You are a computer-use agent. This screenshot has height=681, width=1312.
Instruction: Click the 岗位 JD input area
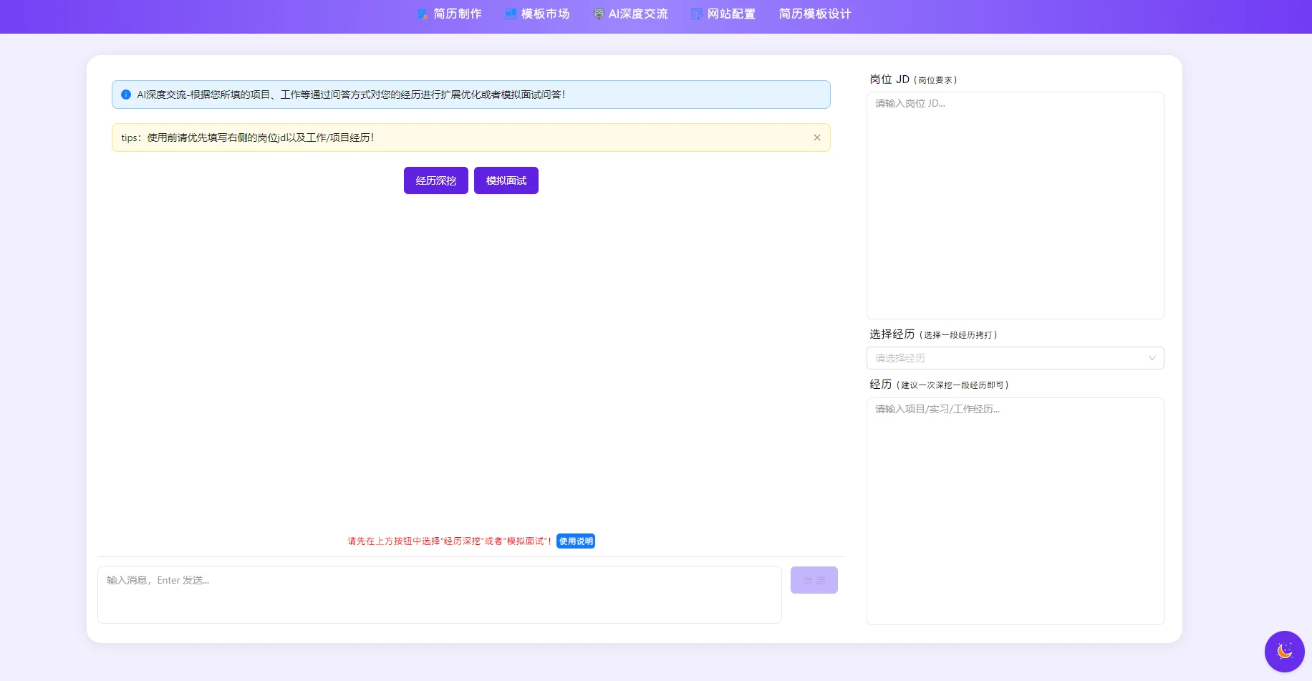[x=1014, y=204]
